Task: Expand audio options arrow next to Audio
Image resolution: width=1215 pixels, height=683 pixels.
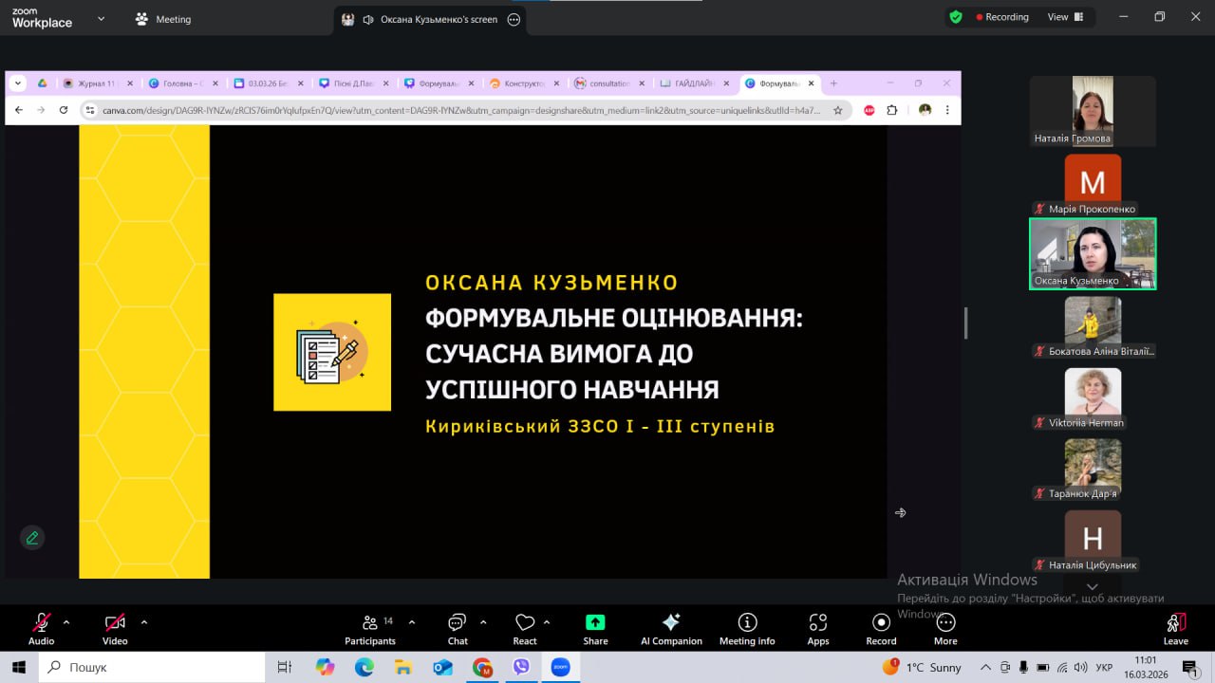Action: pos(66,622)
